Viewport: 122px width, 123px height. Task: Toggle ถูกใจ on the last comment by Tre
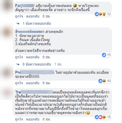coord(19,119)
